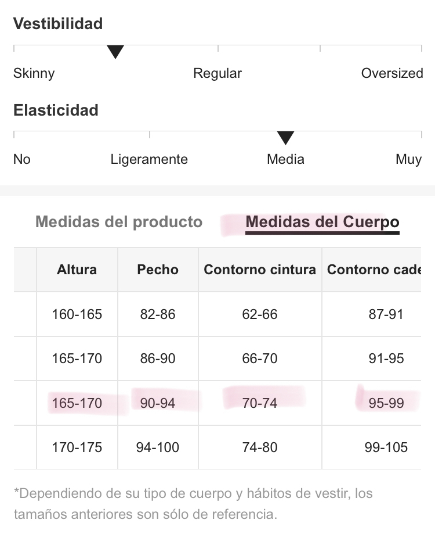Image resolution: width=435 pixels, height=545 pixels.
Task: Click the Elasticidad black triangle marker
Action: [285, 138]
